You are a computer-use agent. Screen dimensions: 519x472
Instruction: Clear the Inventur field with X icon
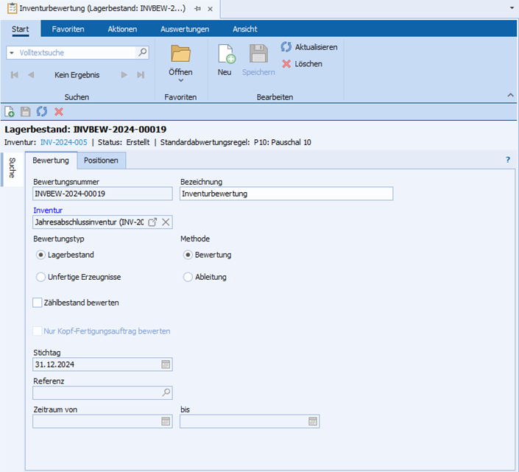166,222
